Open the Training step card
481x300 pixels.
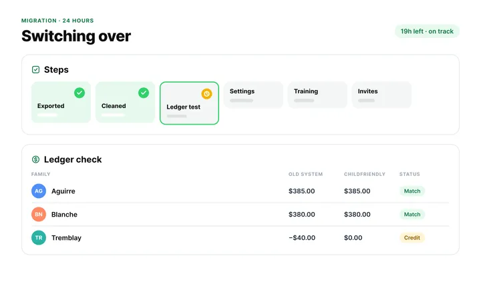317,95
